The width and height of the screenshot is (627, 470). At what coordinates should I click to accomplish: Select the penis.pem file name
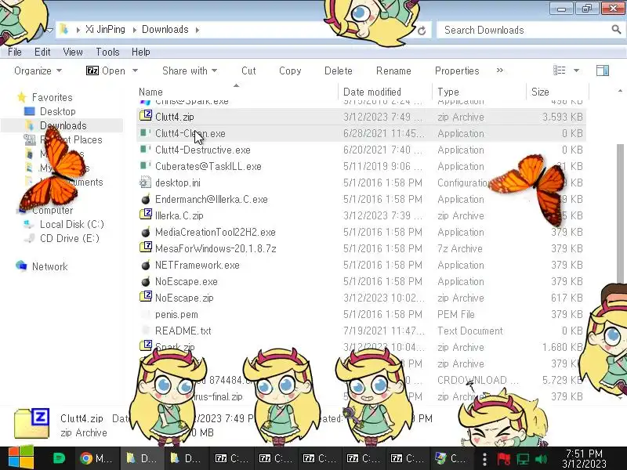coord(176,315)
